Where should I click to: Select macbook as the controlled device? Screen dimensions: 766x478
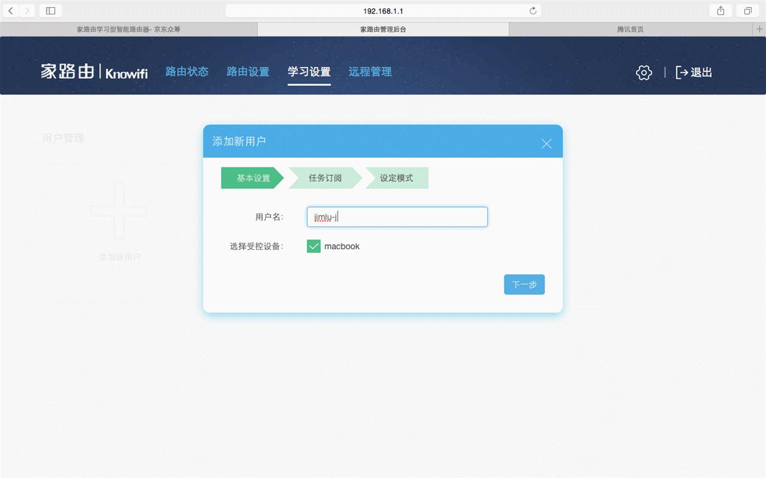pyautogui.click(x=313, y=246)
